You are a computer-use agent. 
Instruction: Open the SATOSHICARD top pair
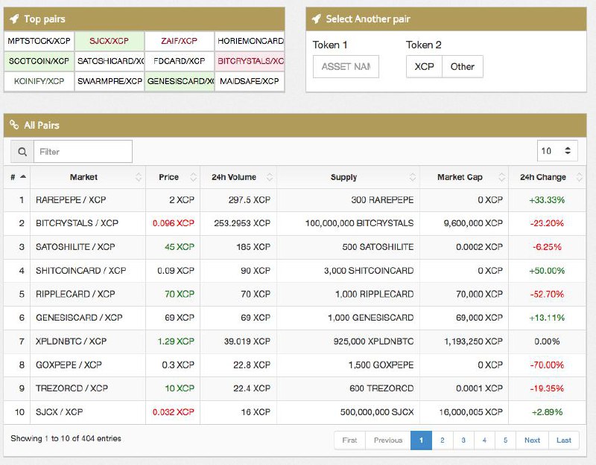pos(110,61)
